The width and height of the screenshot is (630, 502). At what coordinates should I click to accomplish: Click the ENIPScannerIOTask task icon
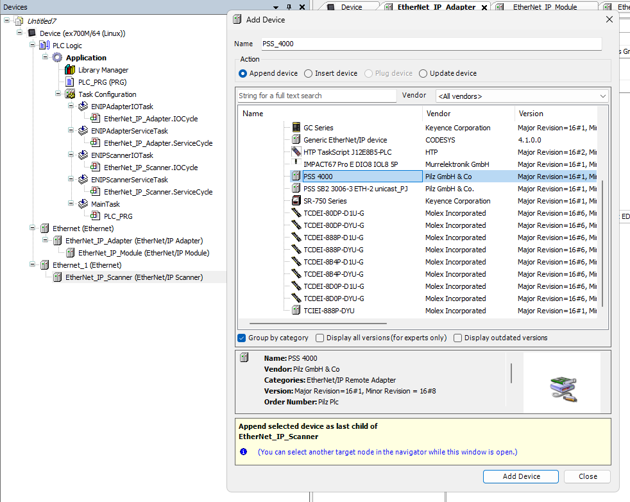(x=83, y=155)
